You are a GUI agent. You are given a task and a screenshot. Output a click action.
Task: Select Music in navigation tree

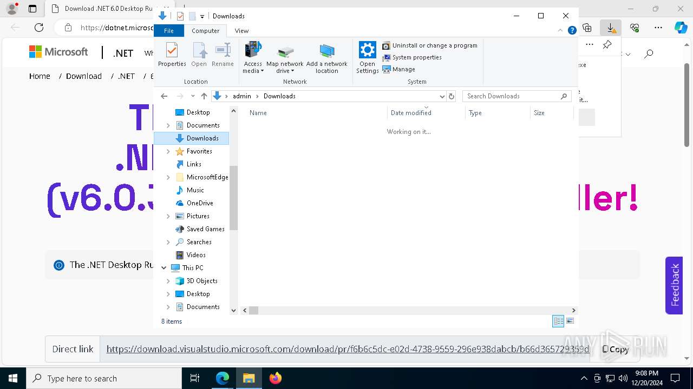coord(195,190)
